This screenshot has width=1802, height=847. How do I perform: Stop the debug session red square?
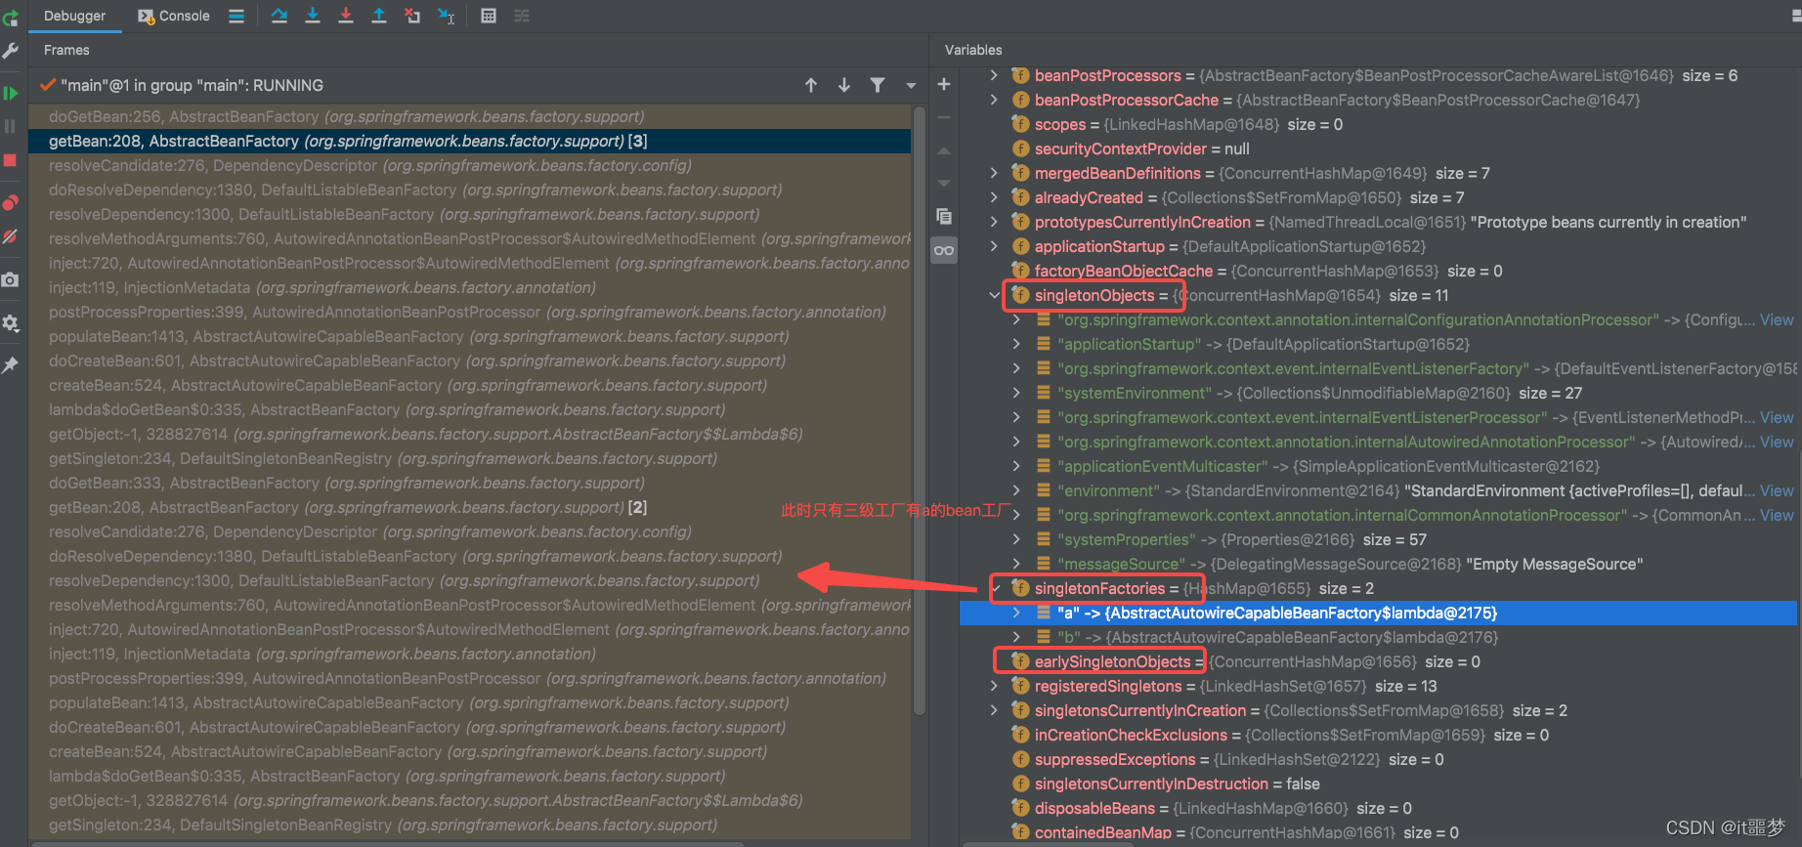point(11,160)
